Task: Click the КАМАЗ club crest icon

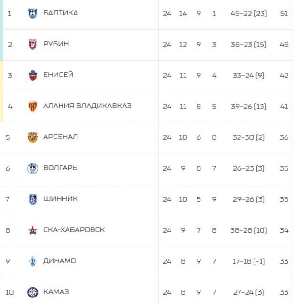Action: click(x=32, y=292)
